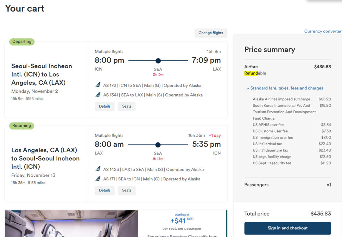Click SEA stopover dot on departing flight

point(158,61)
